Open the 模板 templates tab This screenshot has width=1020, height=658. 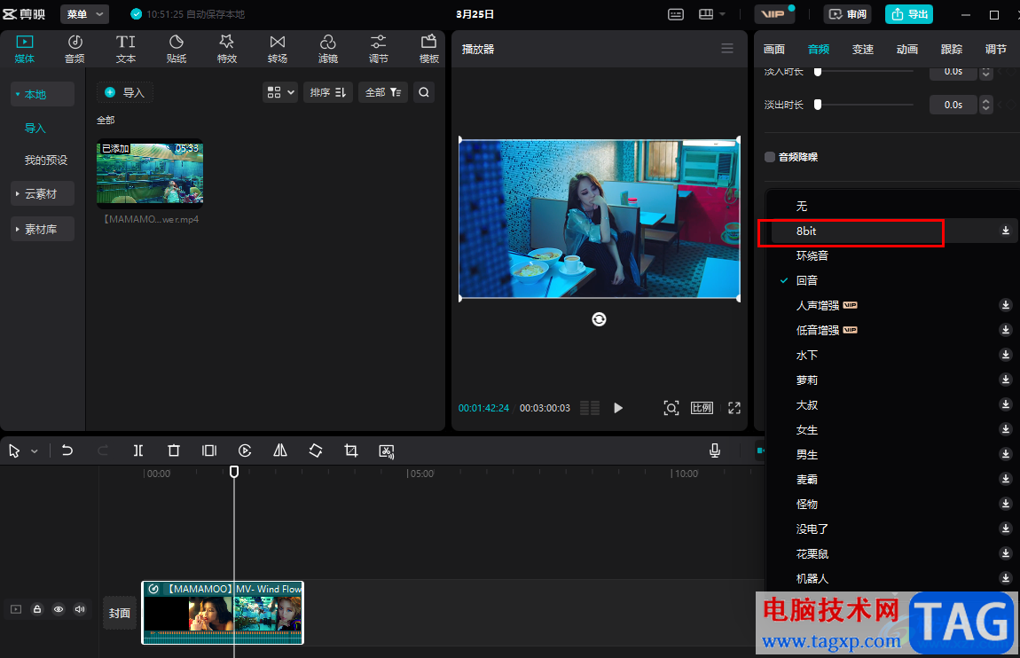[x=428, y=50]
